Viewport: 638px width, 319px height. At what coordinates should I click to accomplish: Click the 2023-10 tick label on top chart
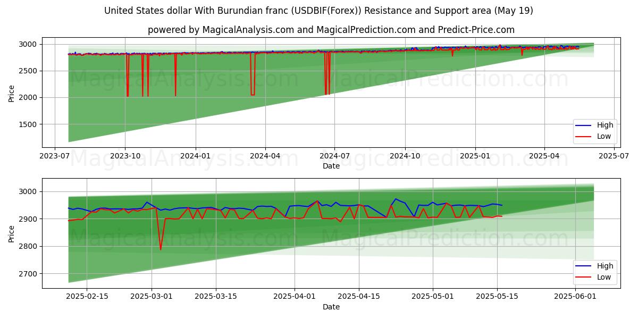[125, 156]
